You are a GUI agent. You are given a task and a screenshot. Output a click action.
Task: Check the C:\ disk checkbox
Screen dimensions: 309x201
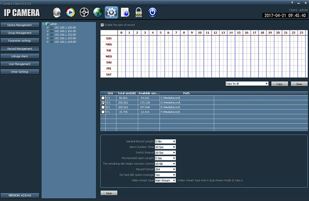(x=103, y=98)
